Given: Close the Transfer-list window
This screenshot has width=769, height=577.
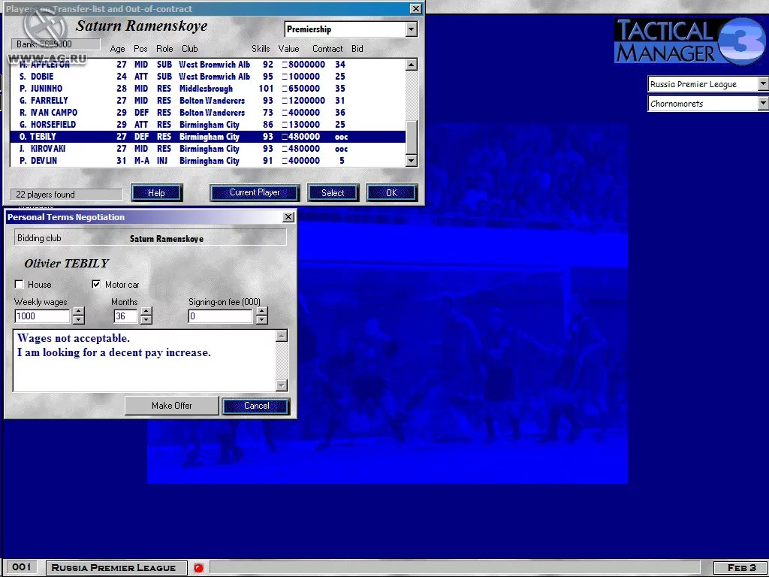Looking at the screenshot, I should tap(415, 8).
